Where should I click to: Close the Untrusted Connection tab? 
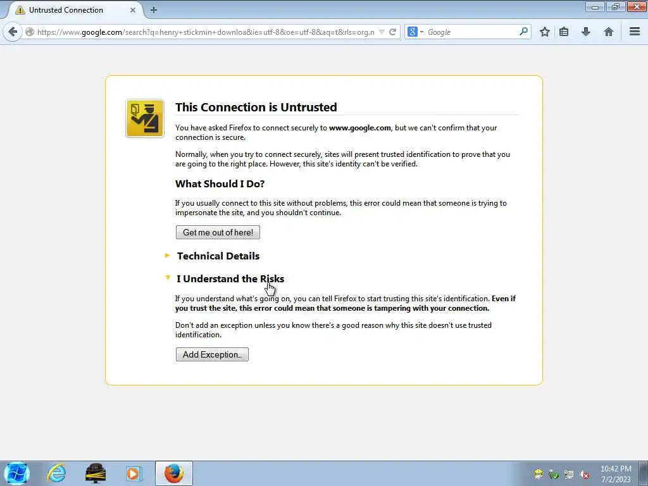point(133,10)
